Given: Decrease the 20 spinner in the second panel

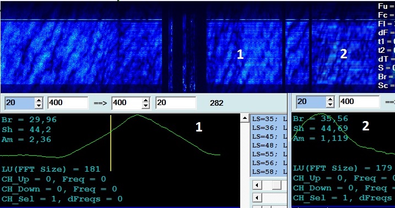Looking at the screenshot, I should (x=330, y=105).
